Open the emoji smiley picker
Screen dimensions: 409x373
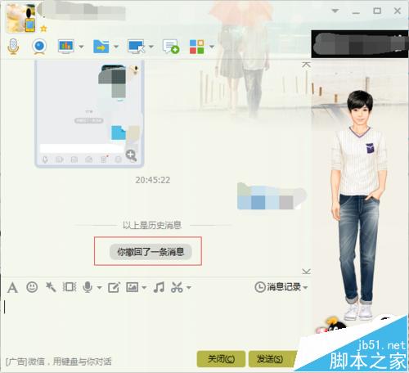click(x=32, y=287)
